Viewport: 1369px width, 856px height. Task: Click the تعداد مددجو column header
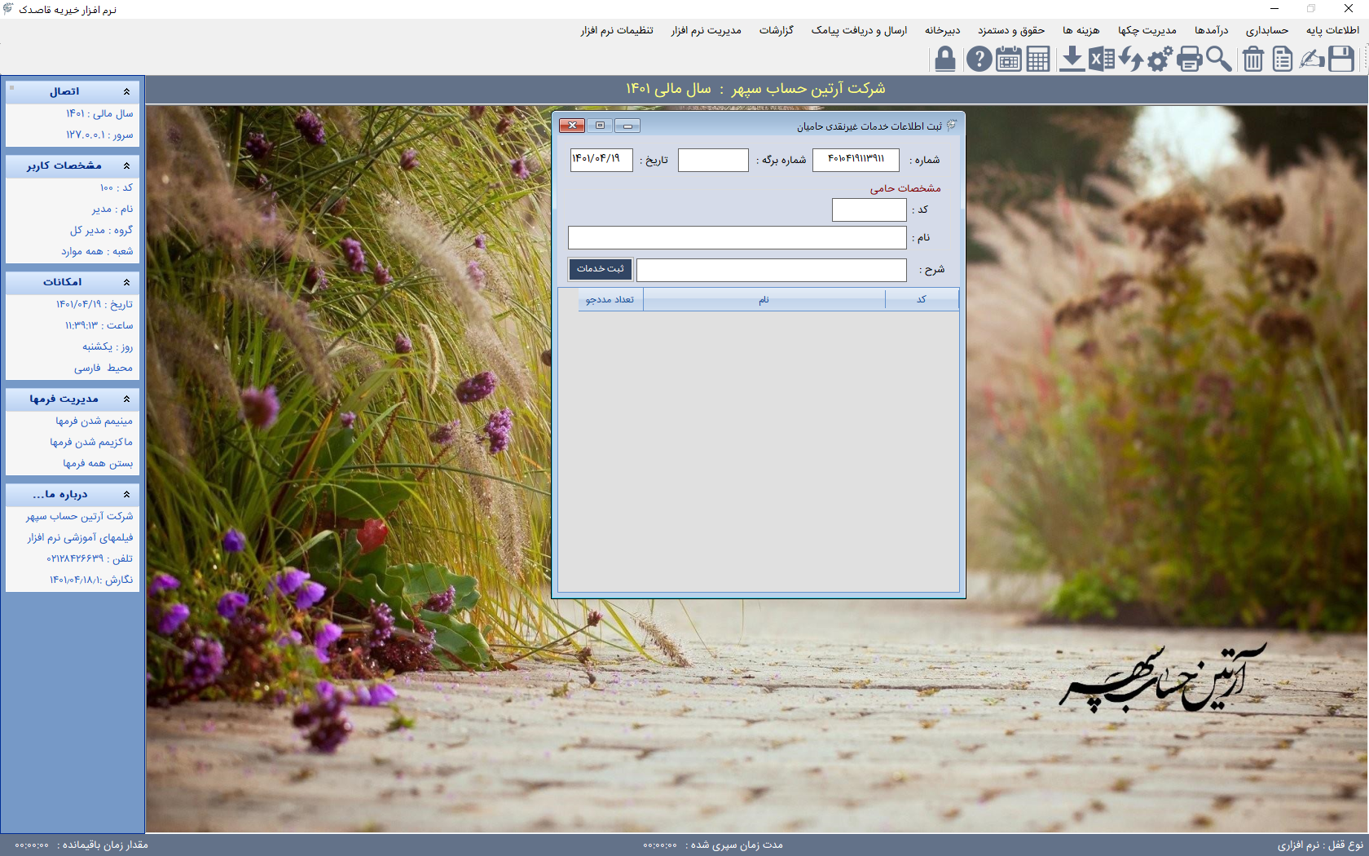coord(610,300)
